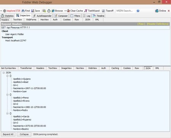Viewport: 171px width, 138px height.
Task: Select the Nacimiento=1975-06-25T00:00:00 row
Action: [30, 126]
